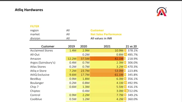Select AtliQ Exclusive 2021 value 61.1M
The width and height of the screenshot is (182, 102).
point(119,75)
